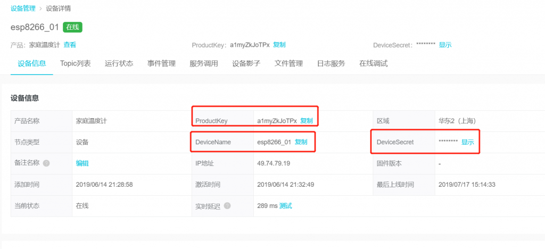545x249 pixels.
Task: Click the IP address 49.74.79.19
Action: coord(274,163)
